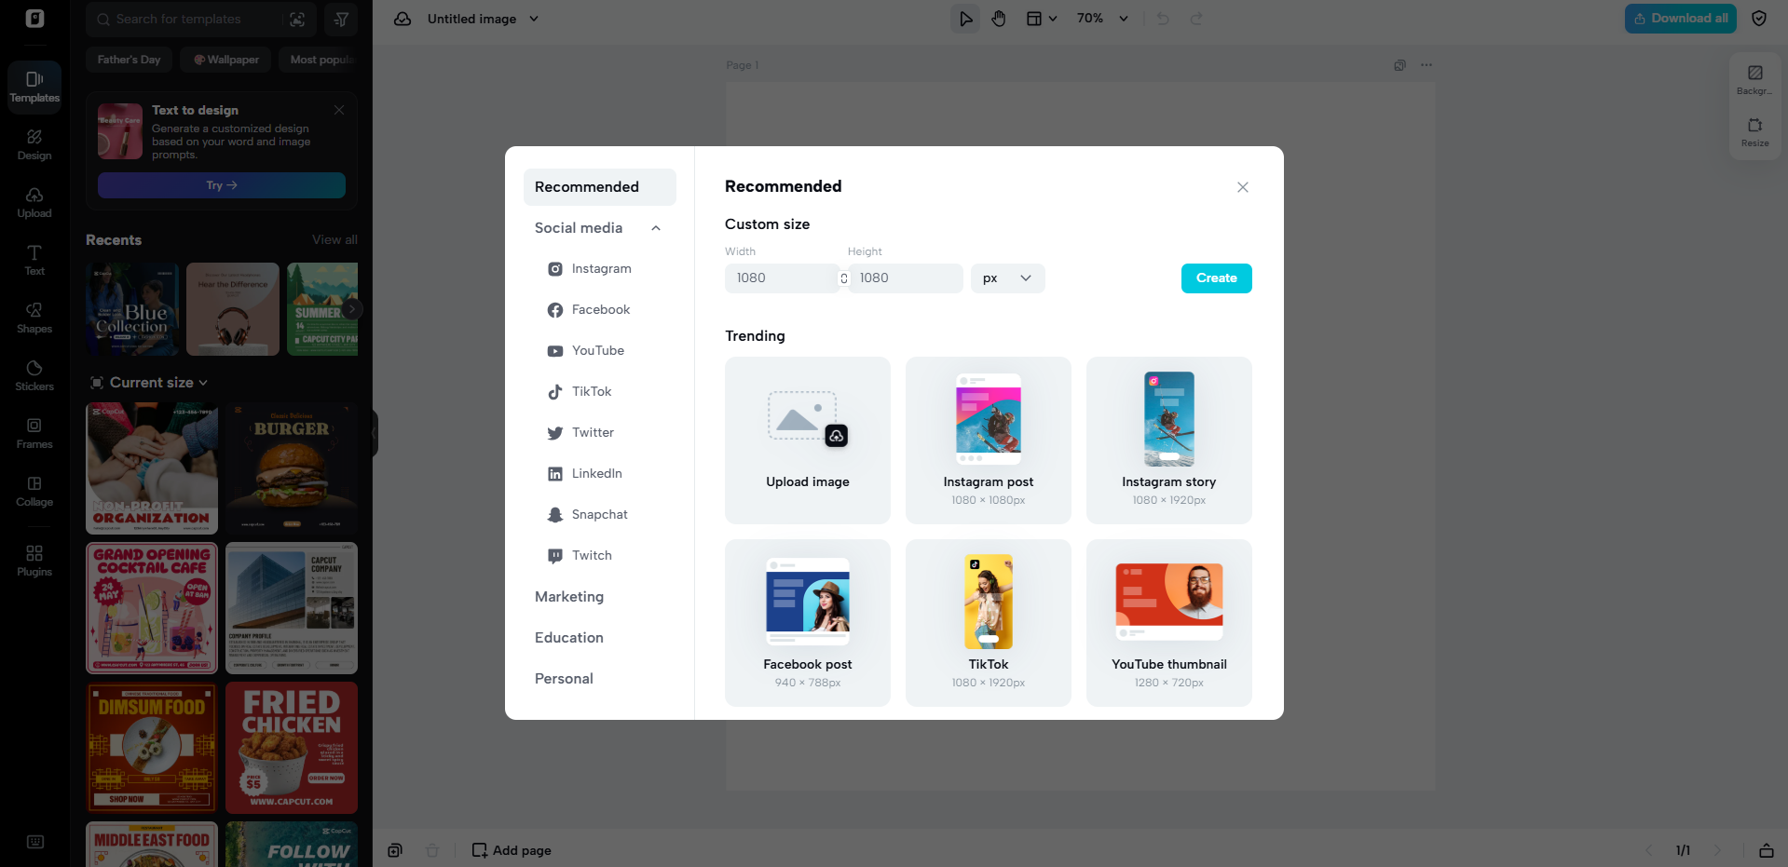The width and height of the screenshot is (1788, 867).
Task: Switch to the Education category
Action: click(568, 637)
